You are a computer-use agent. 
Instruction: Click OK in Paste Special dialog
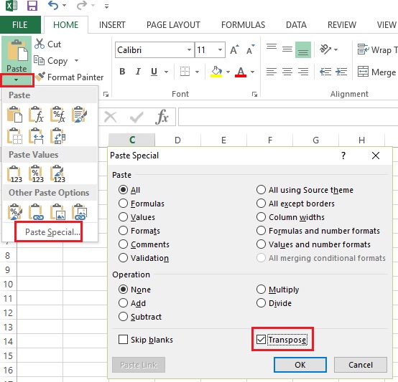[x=300, y=365]
